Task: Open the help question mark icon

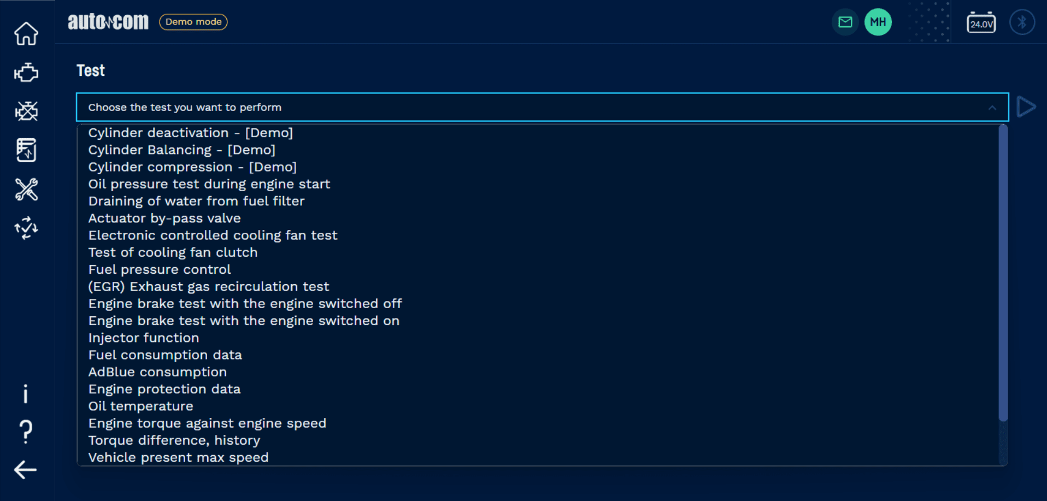Action: (x=26, y=432)
